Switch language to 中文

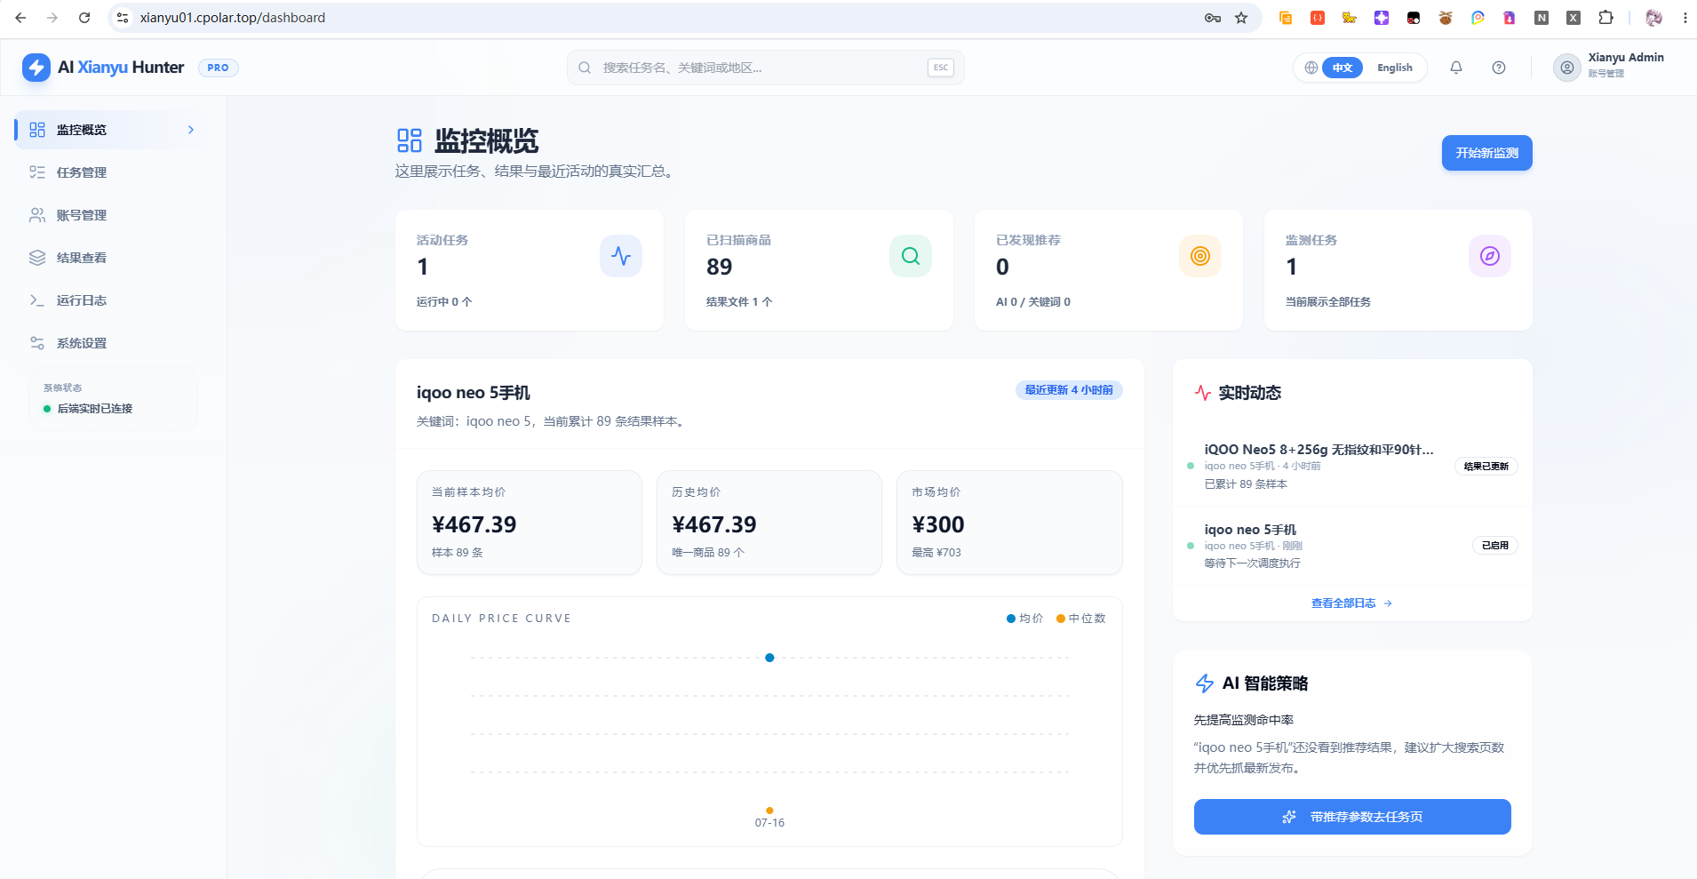(1342, 68)
